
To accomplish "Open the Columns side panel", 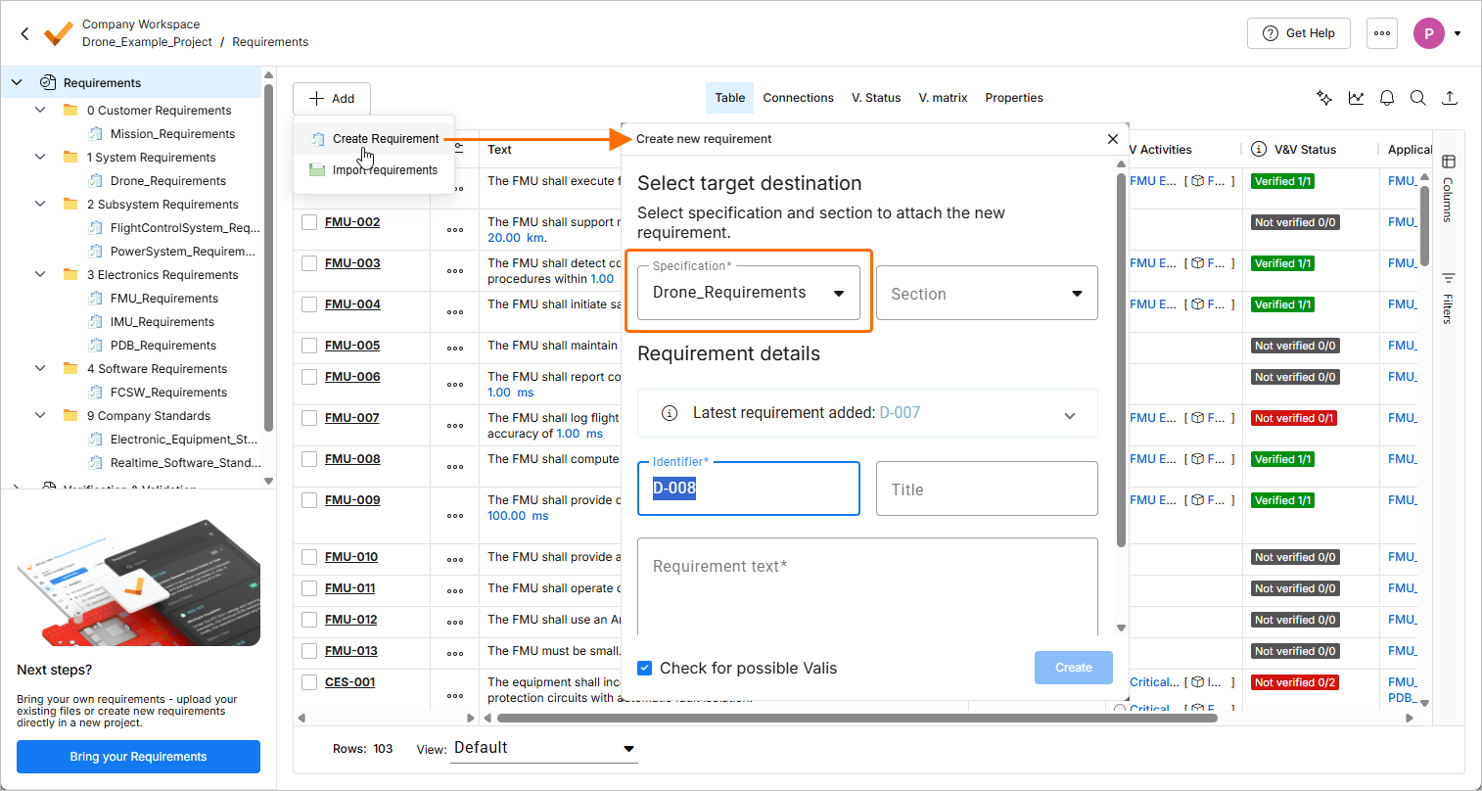I will [1449, 186].
